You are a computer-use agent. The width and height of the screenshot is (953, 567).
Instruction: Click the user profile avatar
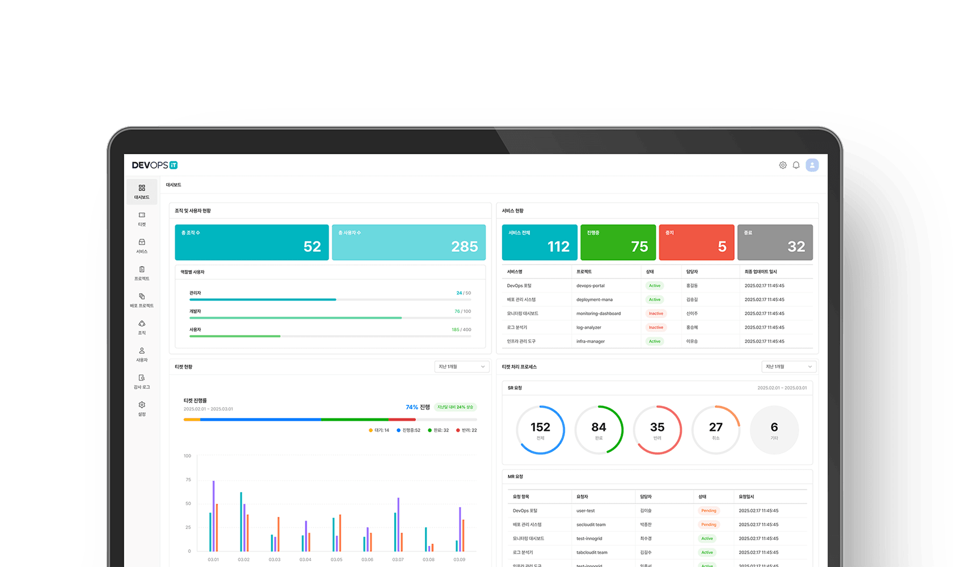(x=812, y=165)
